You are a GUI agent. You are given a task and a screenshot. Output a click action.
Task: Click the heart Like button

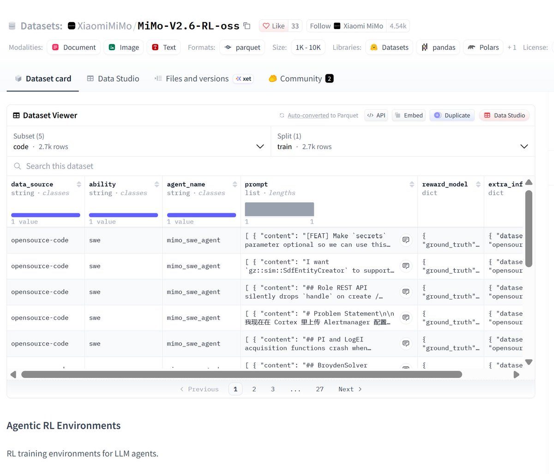pos(274,26)
